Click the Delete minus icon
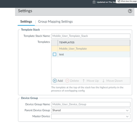This screenshot has height=126, width=137. 67,81
